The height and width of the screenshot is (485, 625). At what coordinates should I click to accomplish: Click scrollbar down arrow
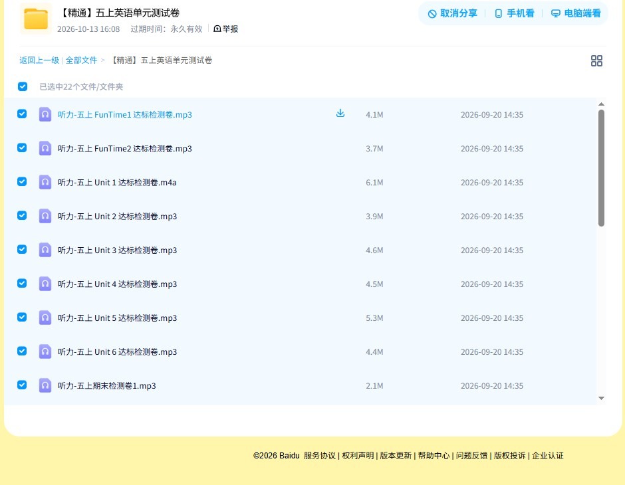(x=602, y=398)
